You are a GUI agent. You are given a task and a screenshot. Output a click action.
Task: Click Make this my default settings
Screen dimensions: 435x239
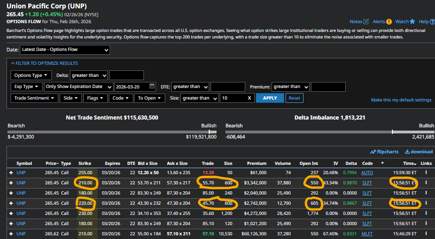click(x=401, y=100)
